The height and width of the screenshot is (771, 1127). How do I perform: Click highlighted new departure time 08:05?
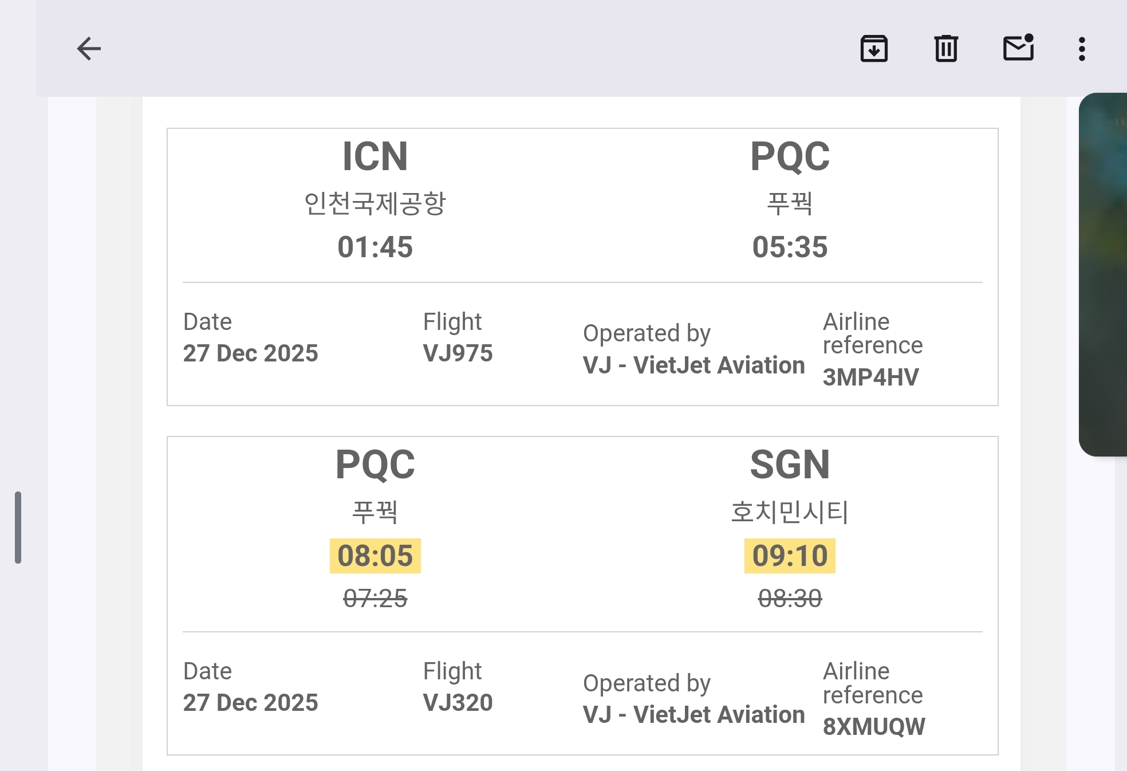[x=375, y=556]
